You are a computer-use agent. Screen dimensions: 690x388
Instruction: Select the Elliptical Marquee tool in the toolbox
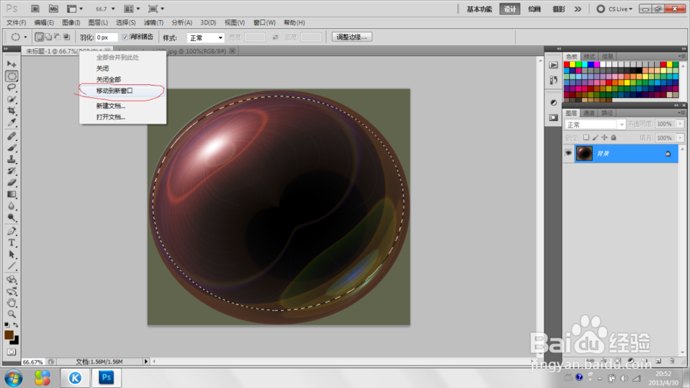click(x=12, y=76)
